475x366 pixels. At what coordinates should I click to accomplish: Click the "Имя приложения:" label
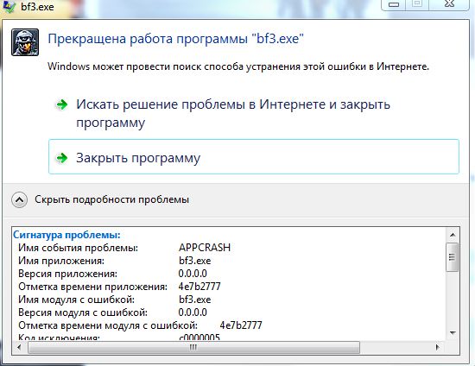(61, 261)
